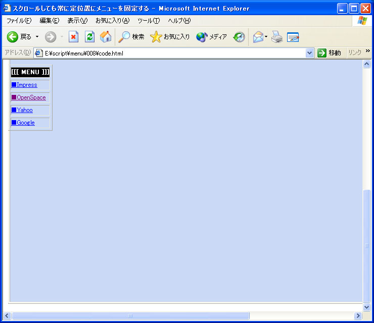Click the vertical scrollbar up arrow
The width and height of the screenshot is (374, 323).
366,64
